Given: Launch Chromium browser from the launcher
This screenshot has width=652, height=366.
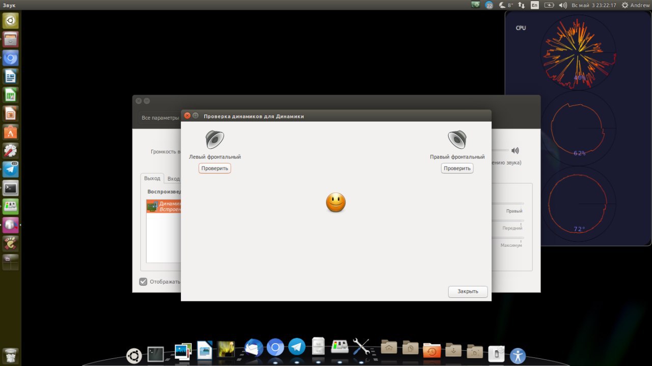Looking at the screenshot, I should pos(11,58).
